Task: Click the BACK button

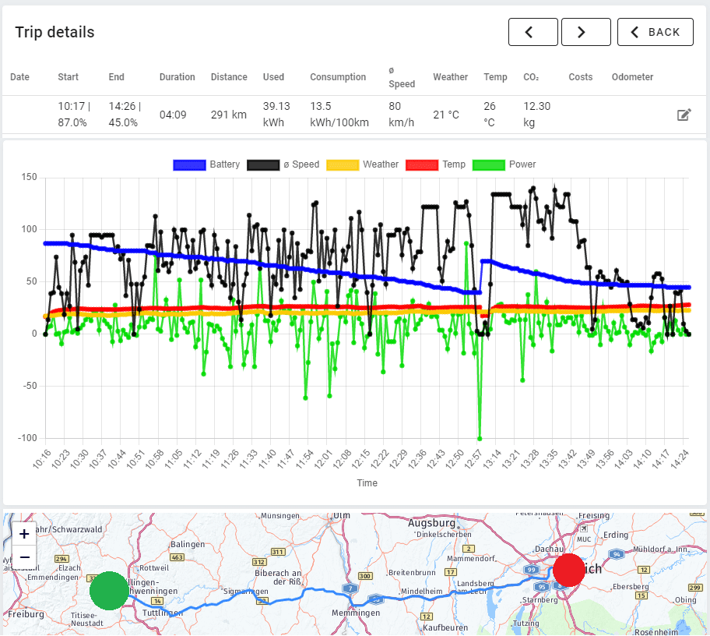Action: (656, 32)
